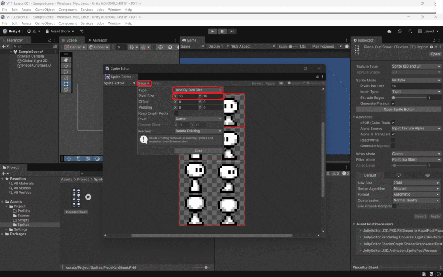Open the Pivot dropdown set to Center
The height and width of the screenshot is (277, 443).
pyautogui.click(x=198, y=119)
